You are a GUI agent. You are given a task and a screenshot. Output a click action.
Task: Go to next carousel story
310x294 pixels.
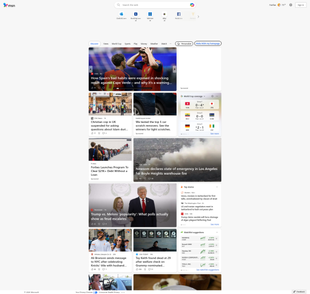coord(175,69)
